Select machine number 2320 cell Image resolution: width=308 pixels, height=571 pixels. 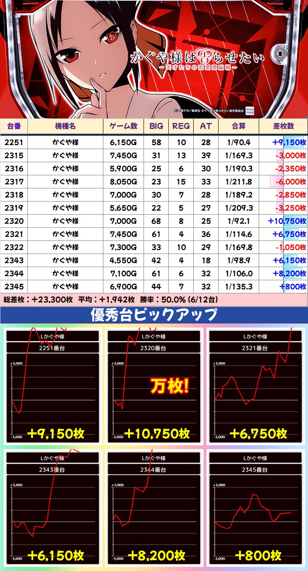click(x=14, y=221)
